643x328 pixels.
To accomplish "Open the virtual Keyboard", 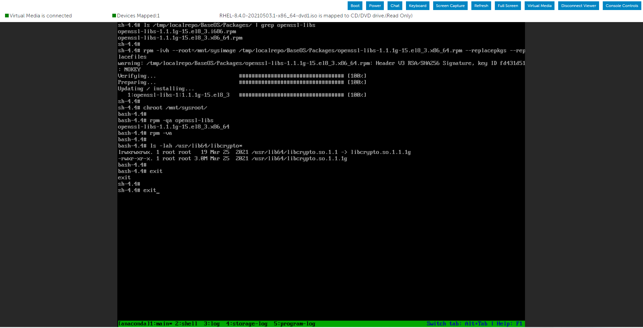I will 417,5.
